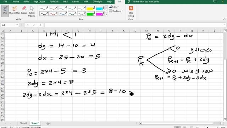This screenshot has height=128, width=227.
Task: Click Tell me what you want to do
Action: 145,1
